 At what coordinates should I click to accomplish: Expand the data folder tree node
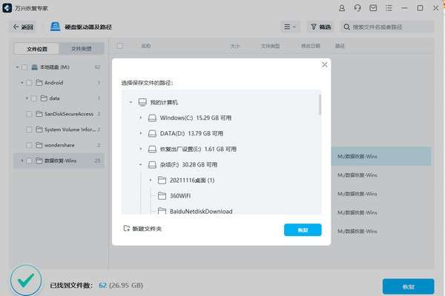[27, 98]
